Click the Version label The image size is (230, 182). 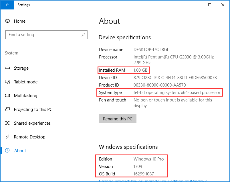point(106,167)
